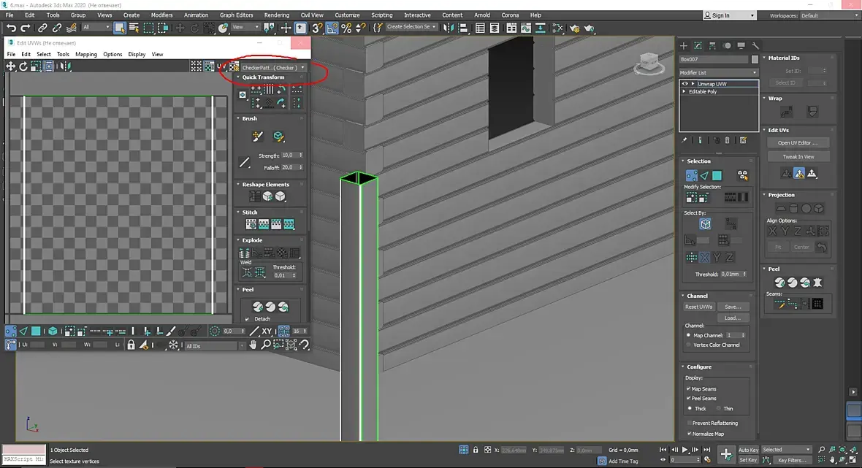Click the Zoom magnifier in UV editor
The image size is (862, 468).
[265, 345]
